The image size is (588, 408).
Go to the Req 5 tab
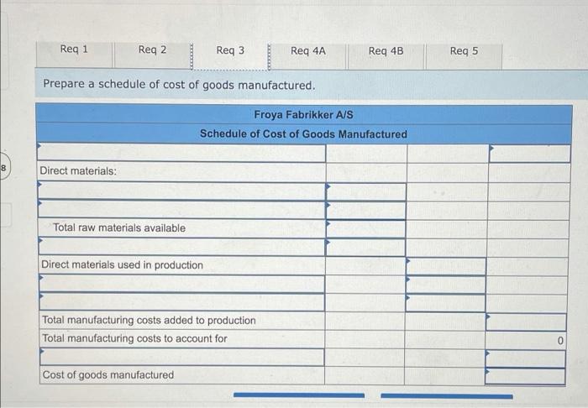(x=464, y=57)
